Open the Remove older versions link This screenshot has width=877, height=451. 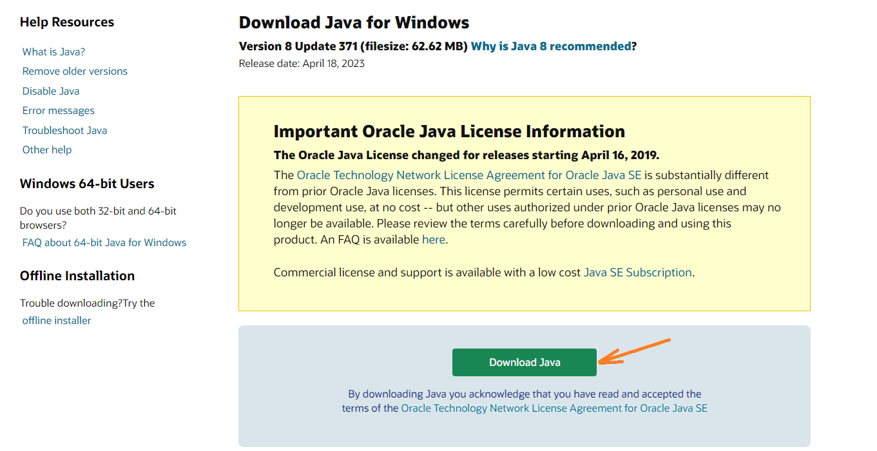pyautogui.click(x=75, y=71)
